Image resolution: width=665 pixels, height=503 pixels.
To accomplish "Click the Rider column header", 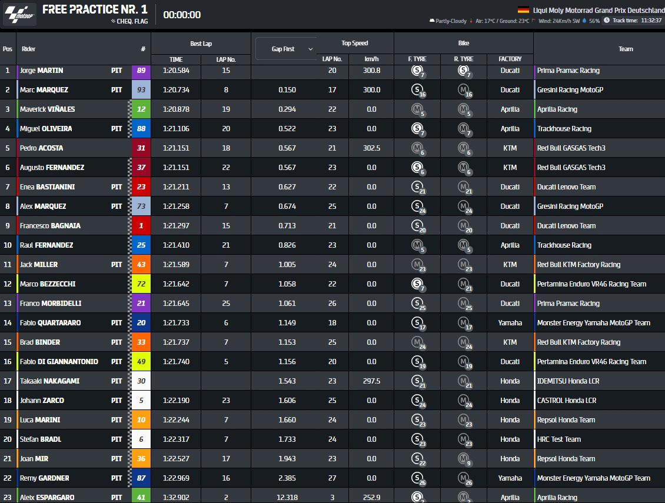I will click(x=29, y=49).
